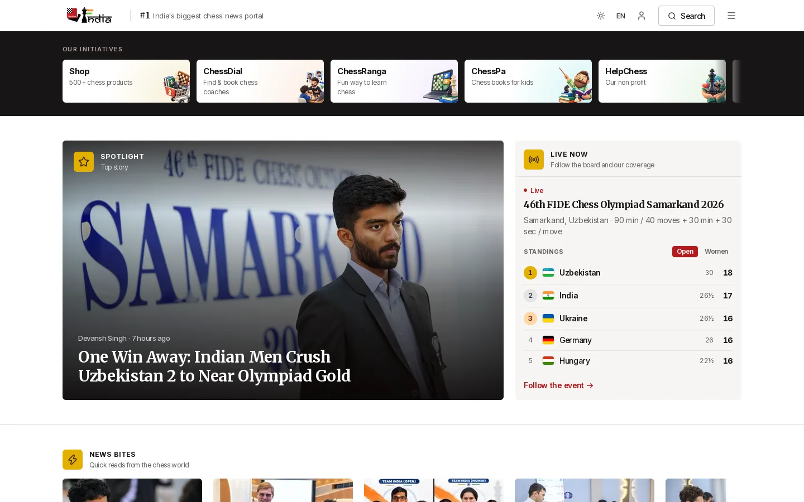Image resolution: width=804 pixels, height=502 pixels.
Task: Click author name Devansh Singh
Action: point(102,338)
